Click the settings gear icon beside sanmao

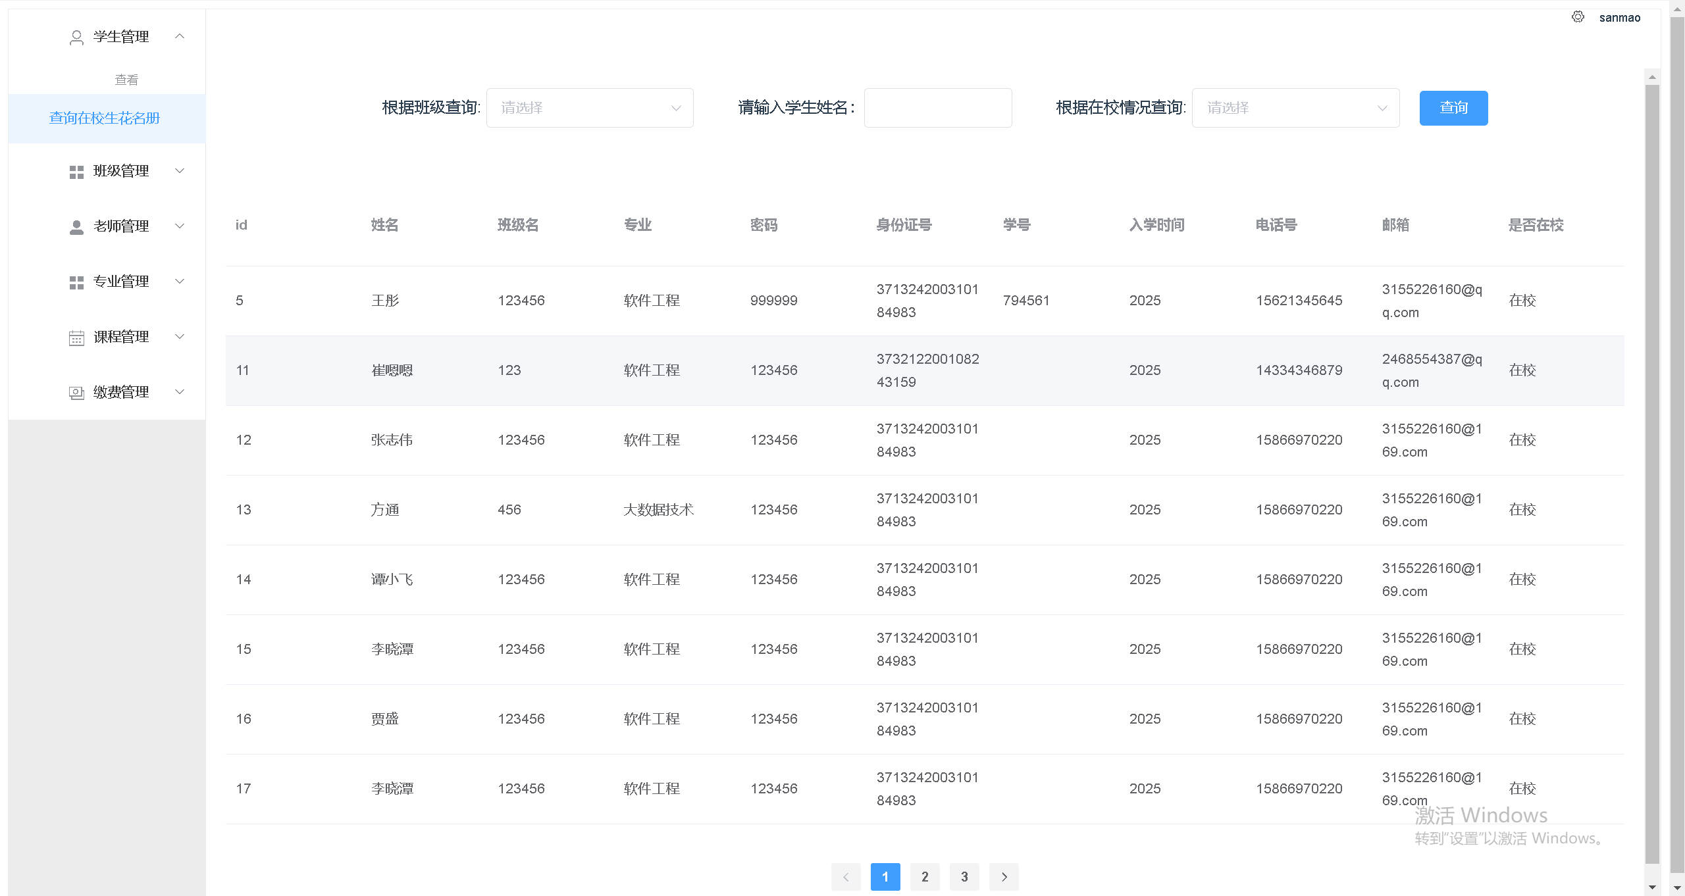tap(1578, 17)
